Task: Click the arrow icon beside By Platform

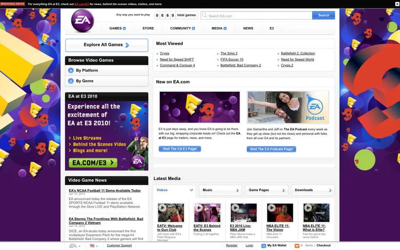Action: [x=71, y=70]
